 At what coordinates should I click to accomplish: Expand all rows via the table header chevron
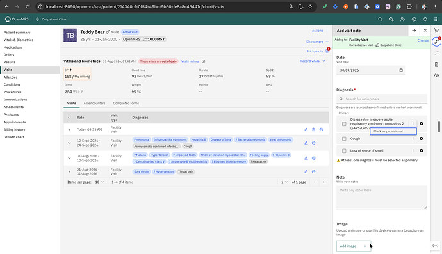point(69,118)
